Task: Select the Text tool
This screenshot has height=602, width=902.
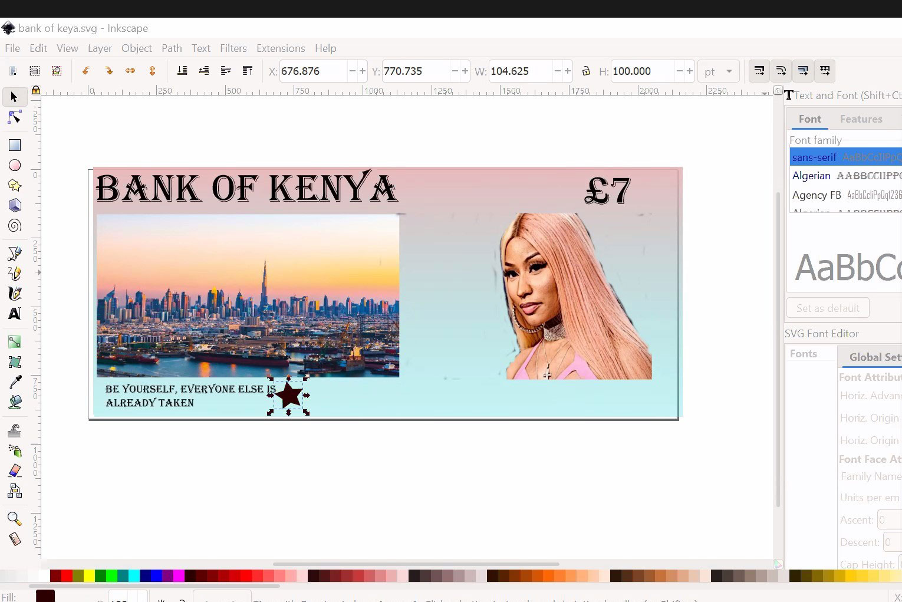Action: [15, 314]
